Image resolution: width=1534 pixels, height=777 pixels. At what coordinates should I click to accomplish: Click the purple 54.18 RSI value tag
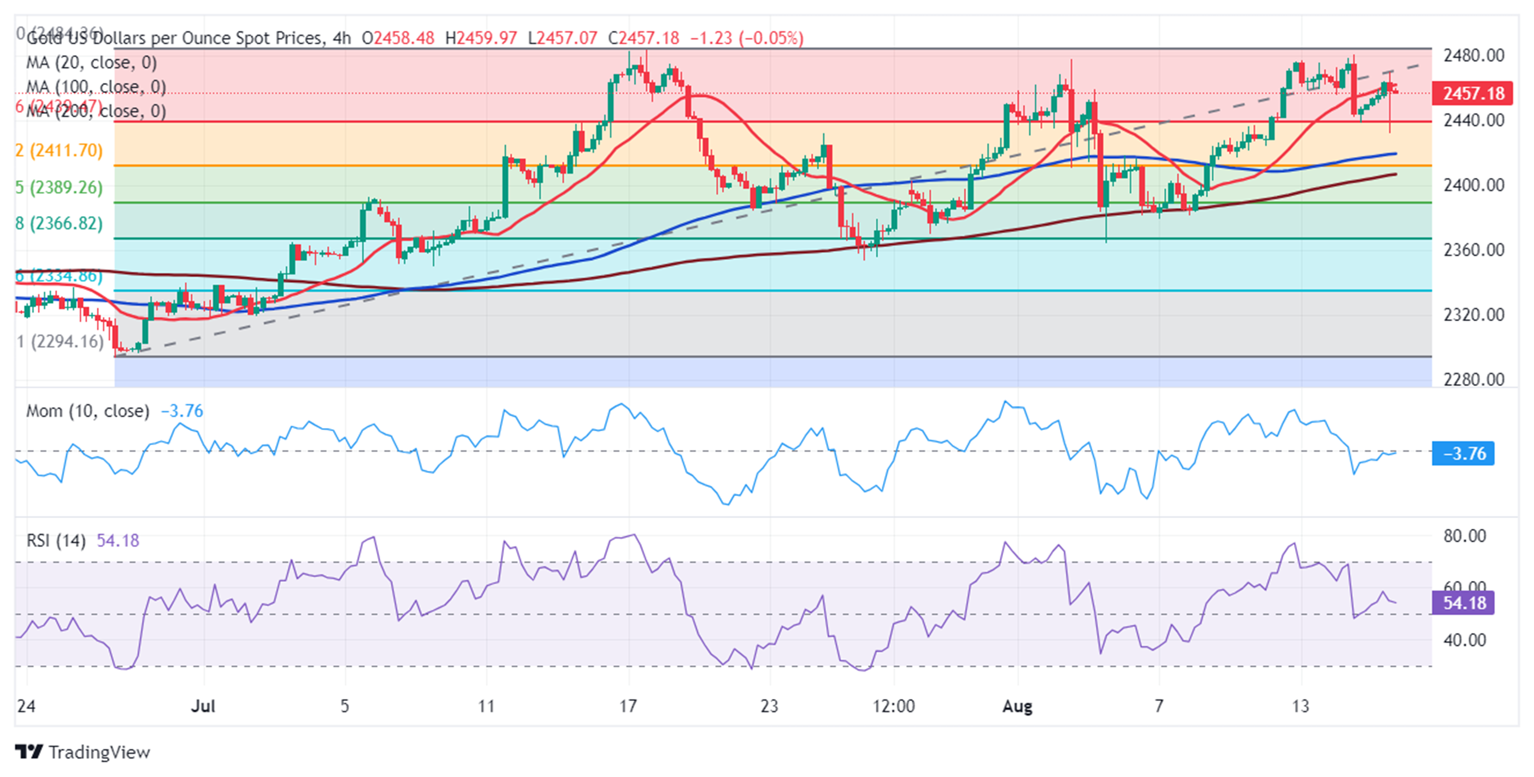tap(1463, 602)
